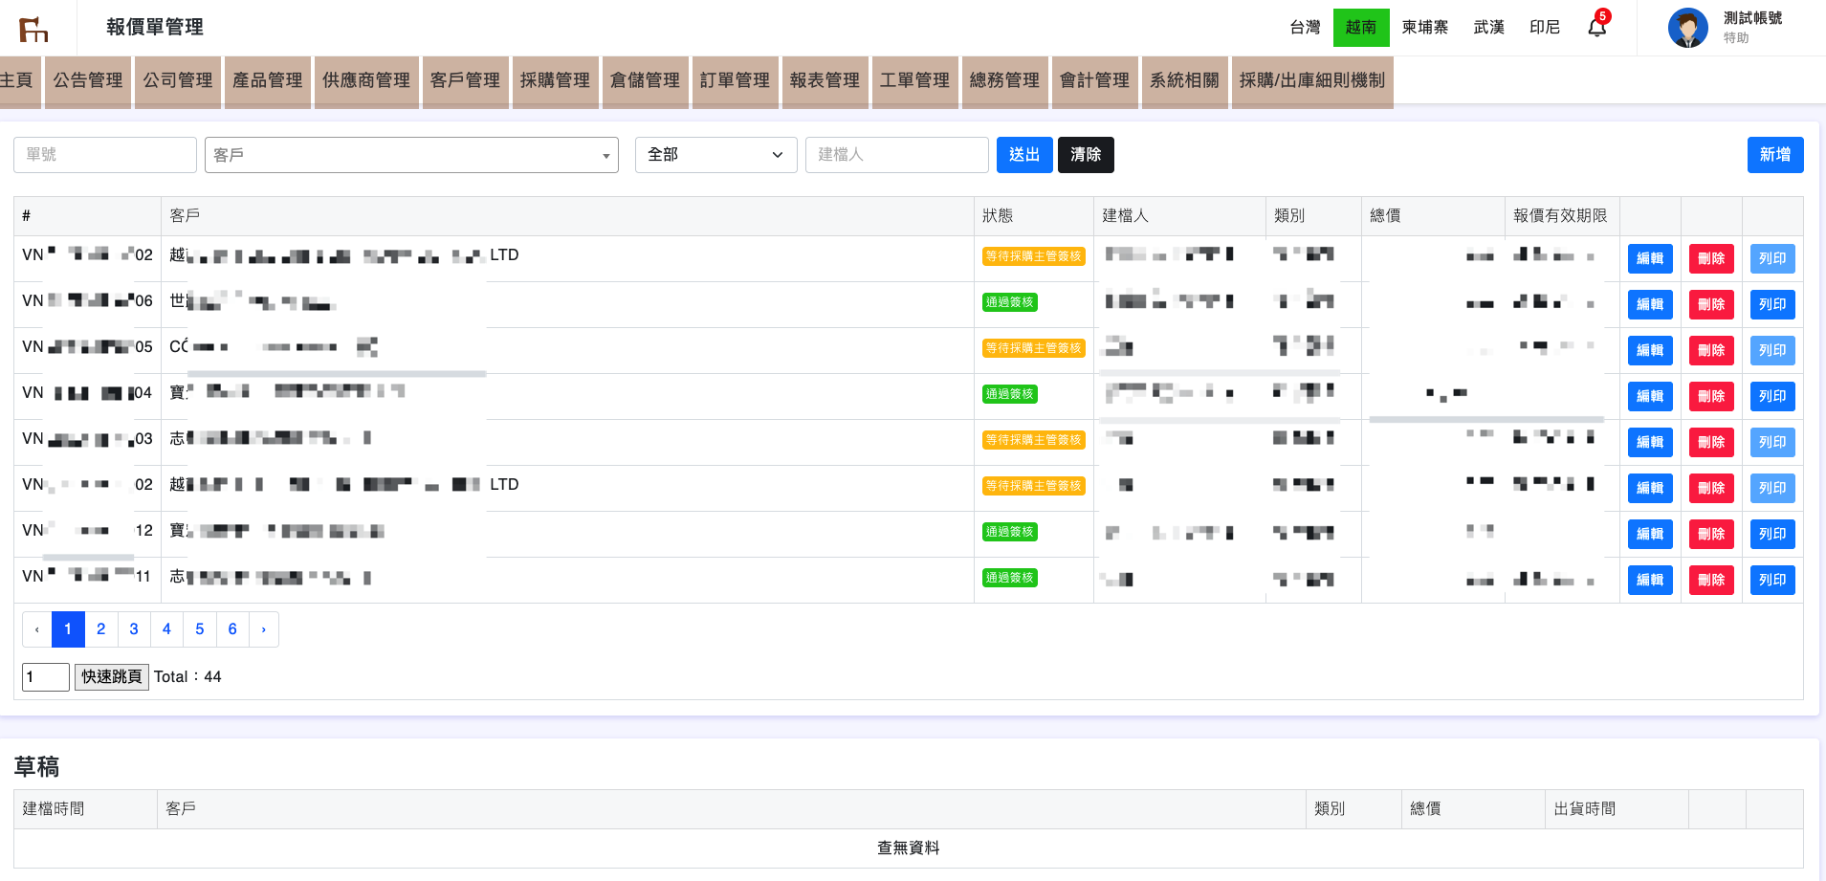Viewport: 1826px width, 881px height.
Task: Switch region to 台灣
Action: click(x=1305, y=28)
